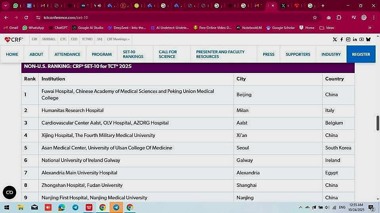The width and height of the screenshot is (380, 213).
Task: Open the SET-10 Rankings menu item
Action: pos(133,54)
